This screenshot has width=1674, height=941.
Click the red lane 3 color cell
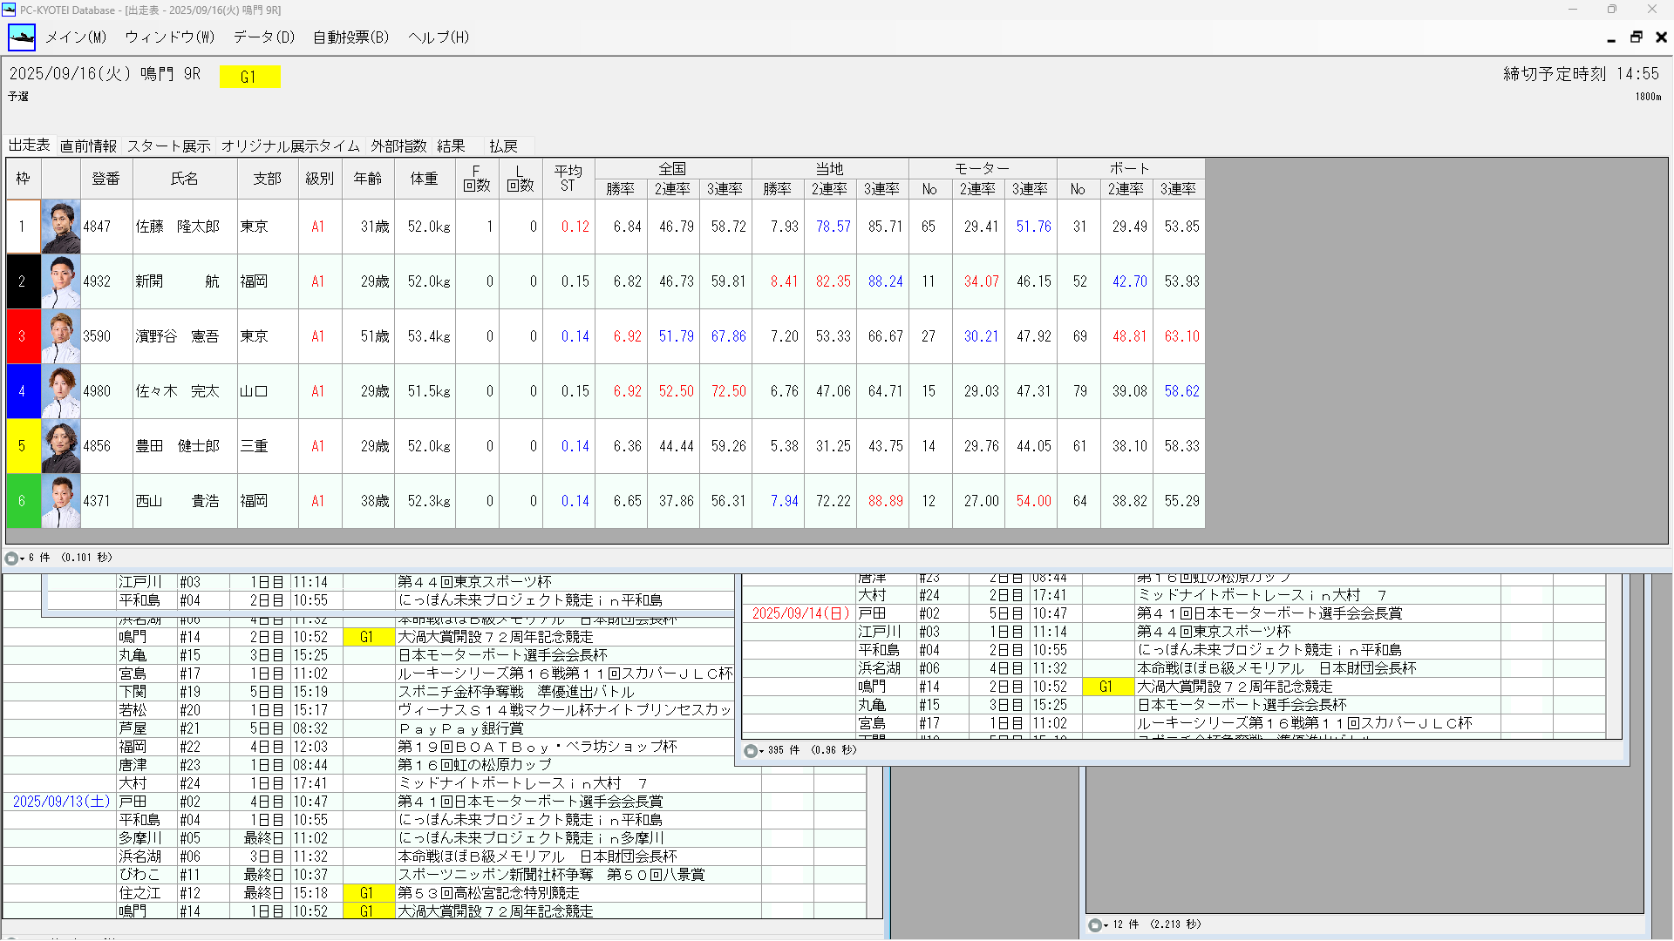pos(23,336)
